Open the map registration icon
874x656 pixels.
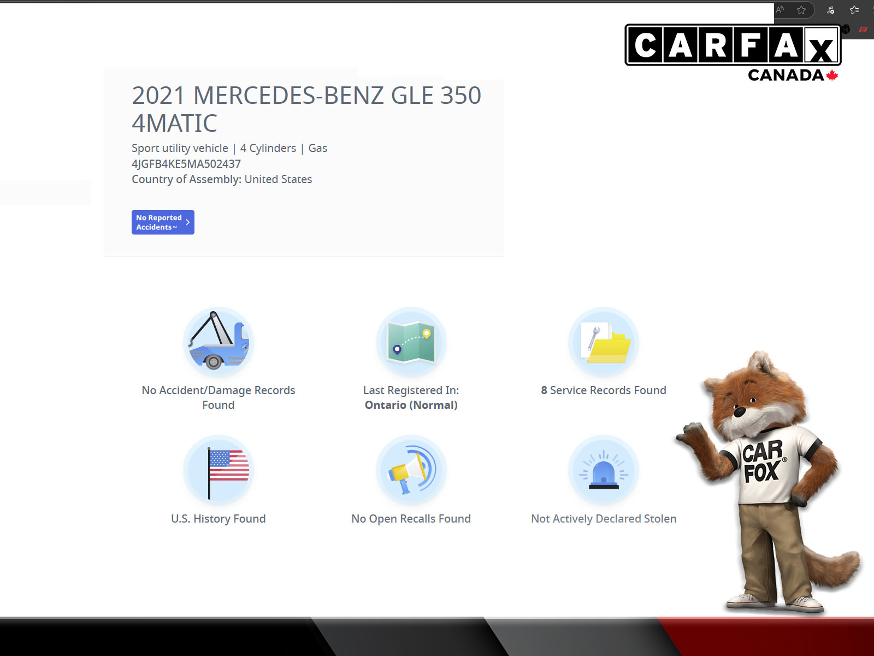(x=411, y=342)
